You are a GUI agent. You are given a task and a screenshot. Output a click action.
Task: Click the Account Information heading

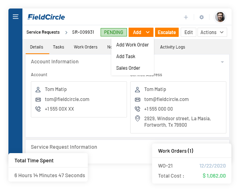[54, 62]
